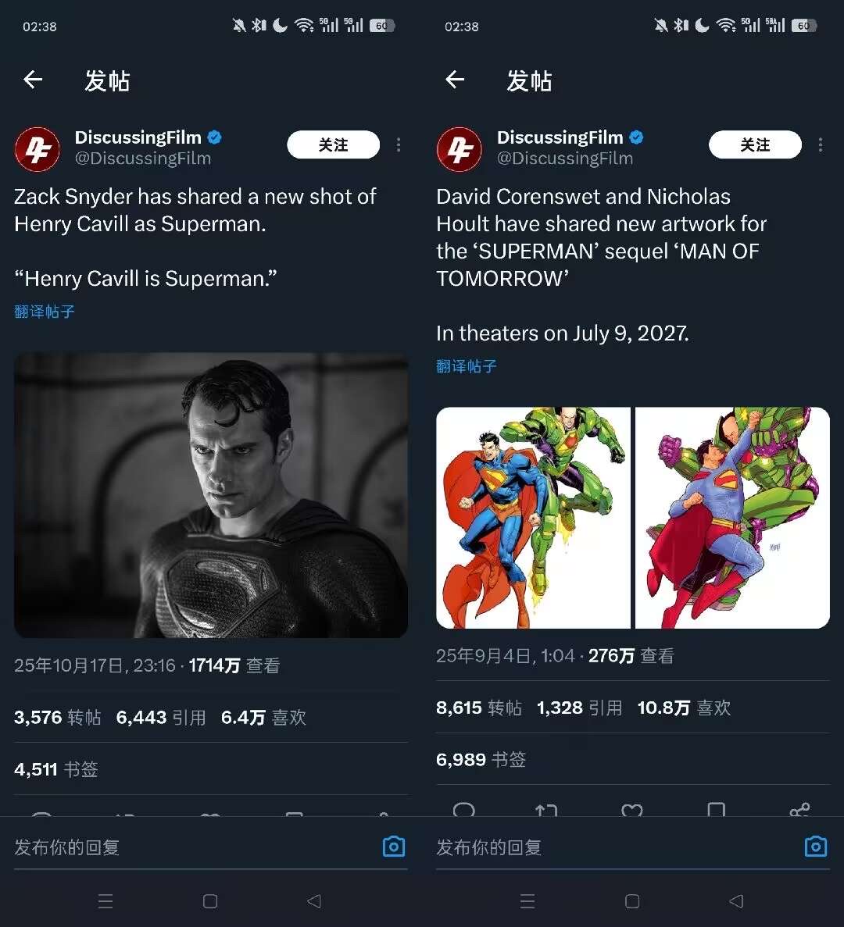The image size is (844, 927).
Task: Open the black-and-white Superman photo
Action: [211, 495]
